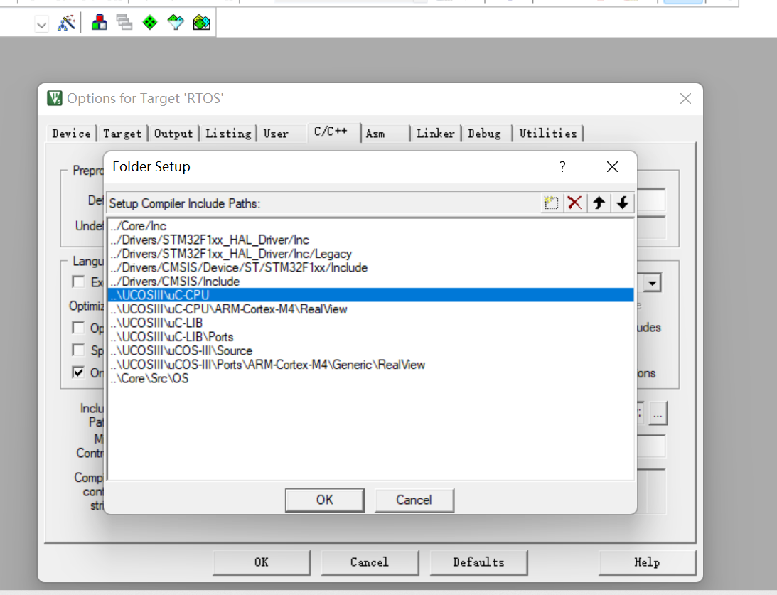This screenshot has width=777, height=595.
Task: Click the Select Software Packs icon
Action: [x=176, y=22]
